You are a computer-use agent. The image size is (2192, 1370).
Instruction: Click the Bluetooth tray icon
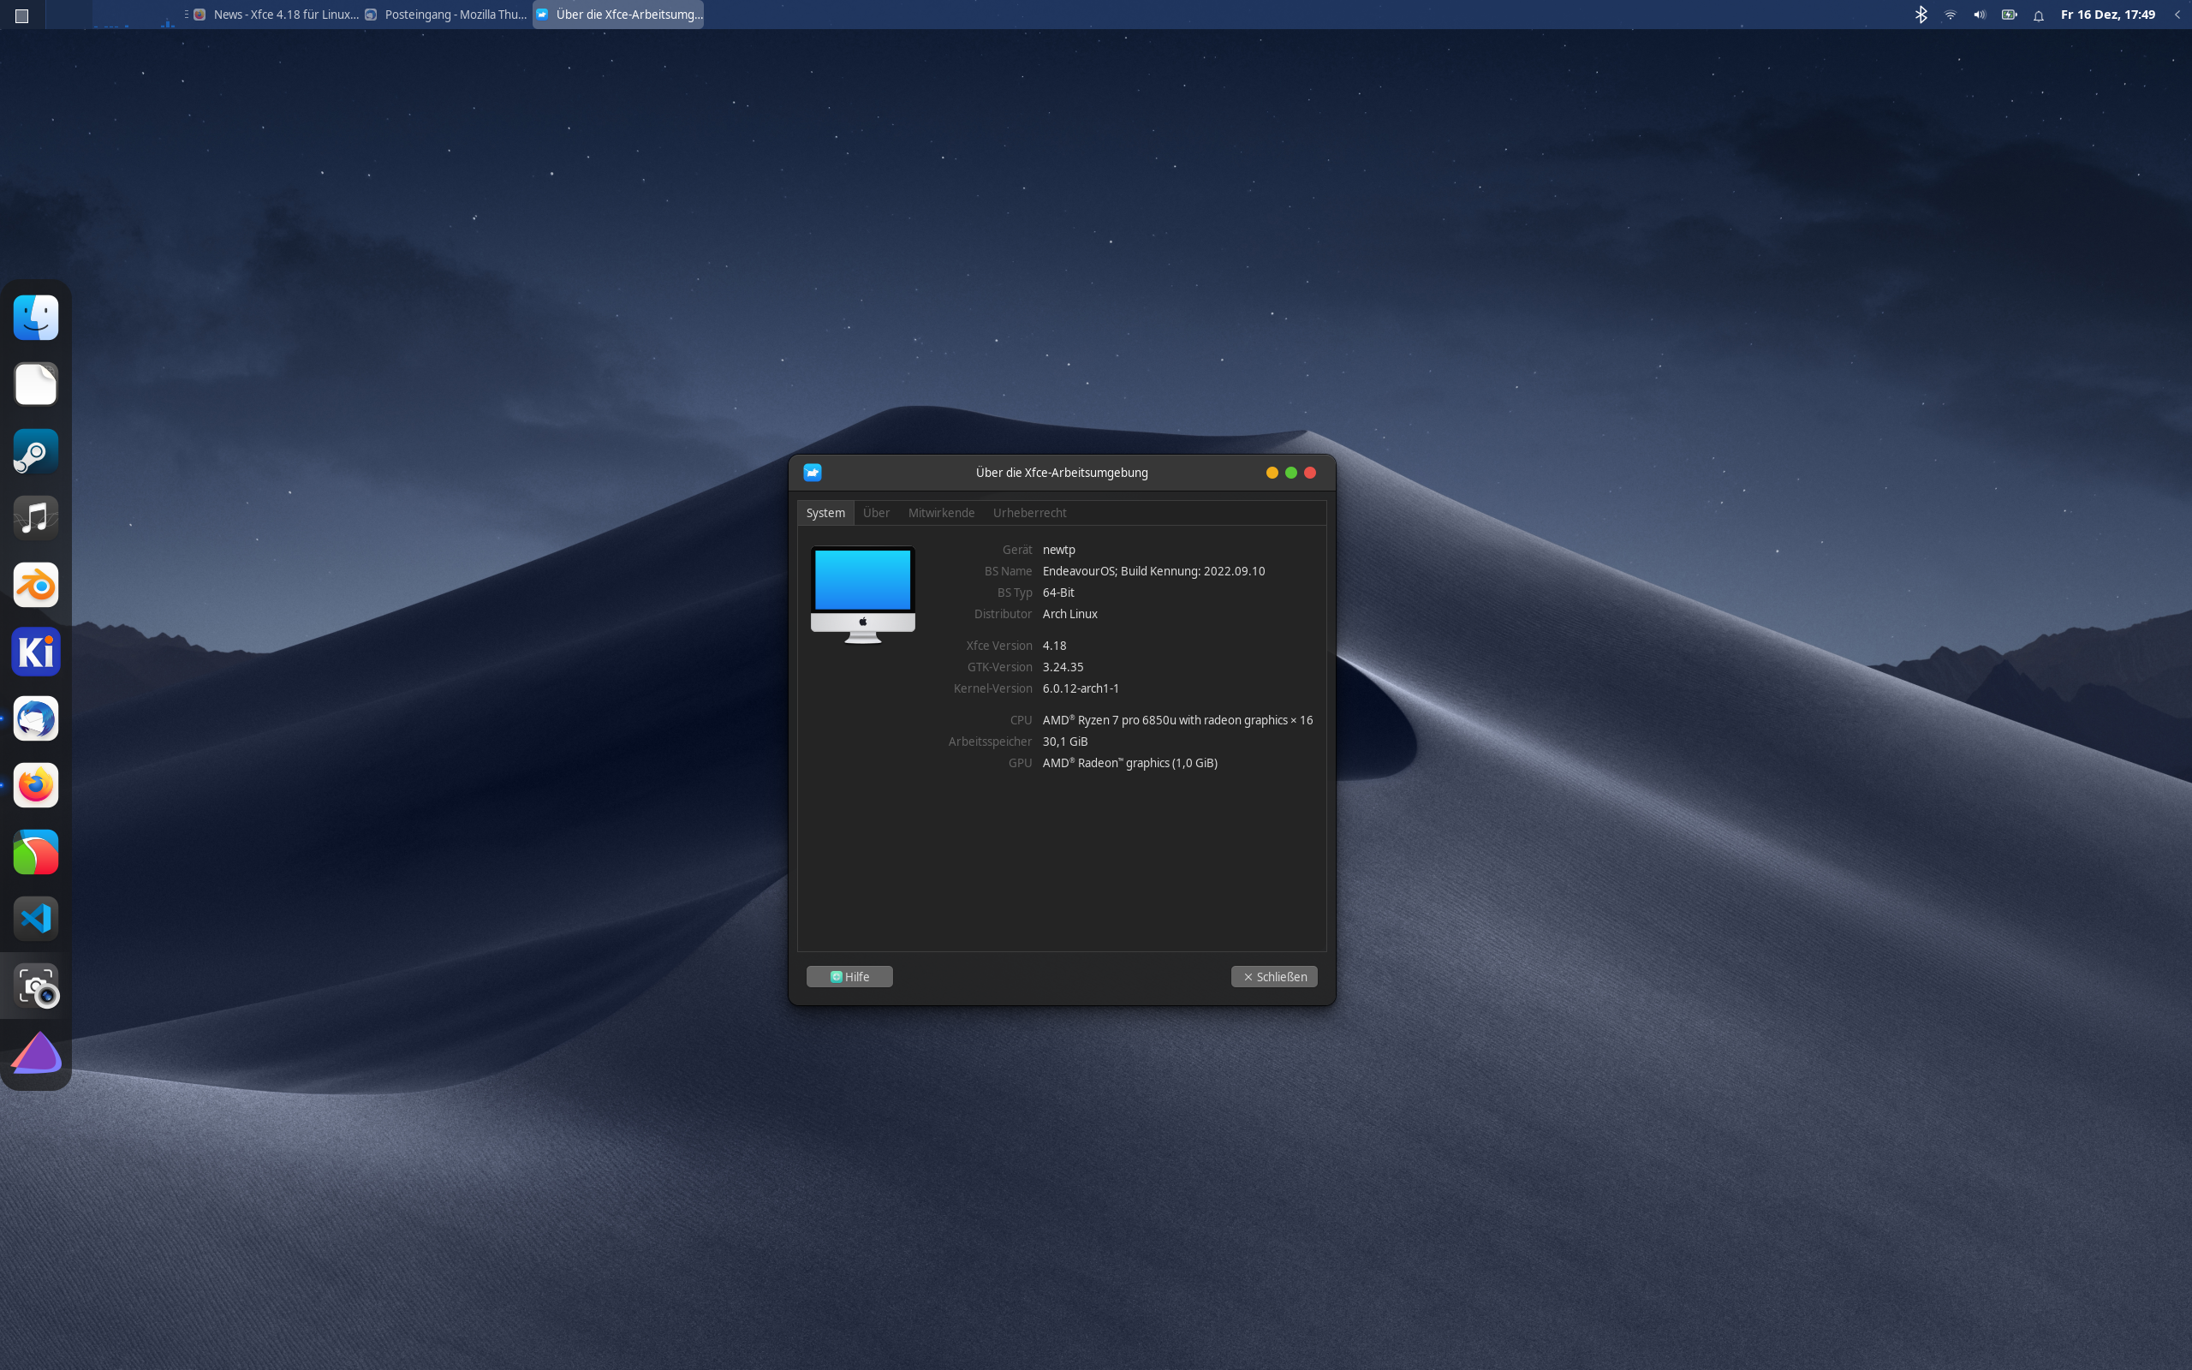pos(1921,15)
